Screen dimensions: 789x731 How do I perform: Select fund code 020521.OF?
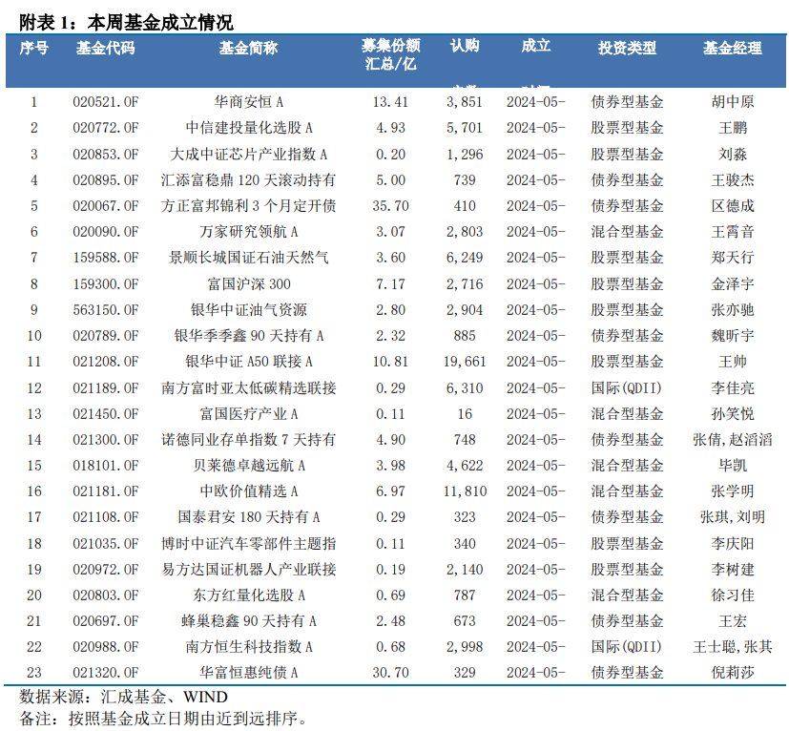pos(105,102)
